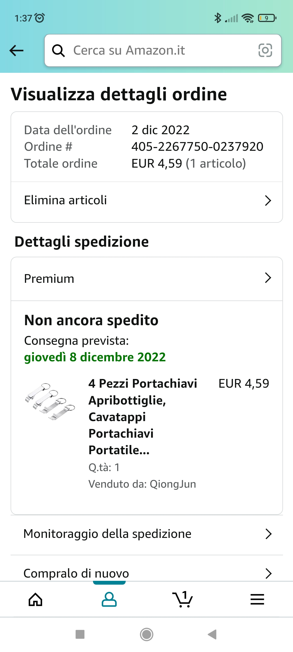Tap Android home circle button
This screenshot has height=652, width=293.
pos(146,635)
